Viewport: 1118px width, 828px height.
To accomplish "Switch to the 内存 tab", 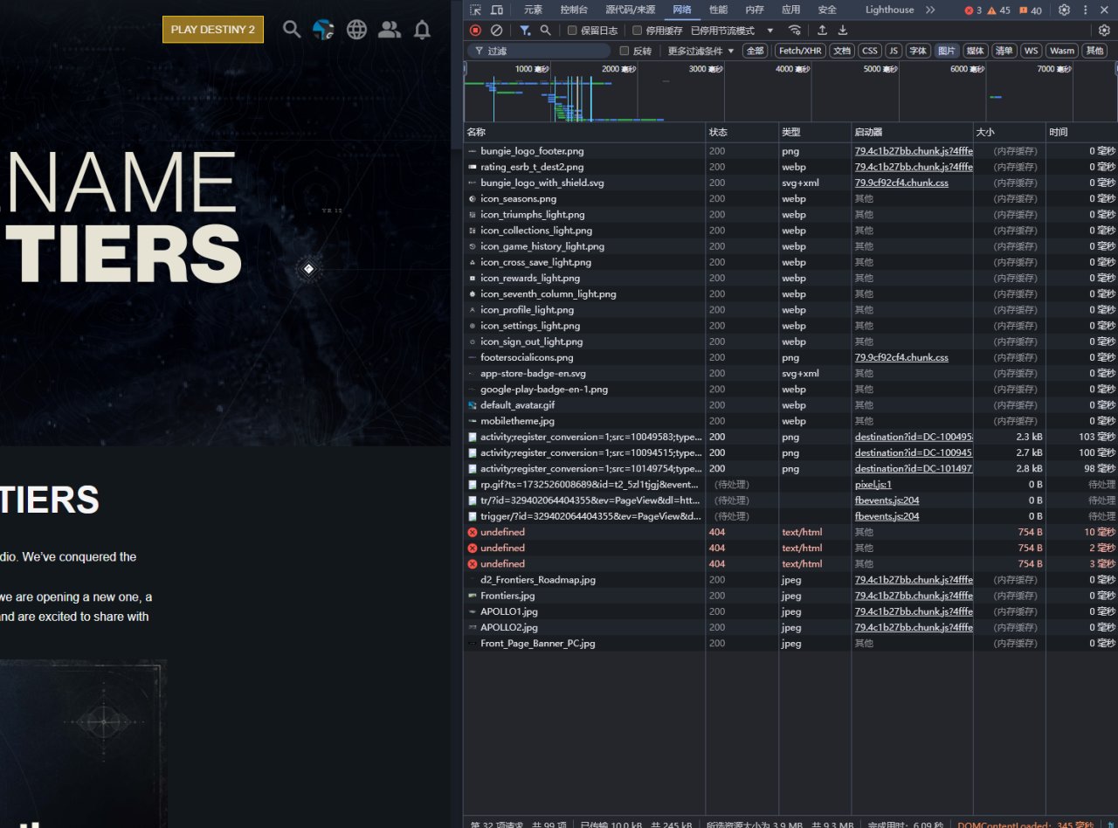I will (755, 10).
